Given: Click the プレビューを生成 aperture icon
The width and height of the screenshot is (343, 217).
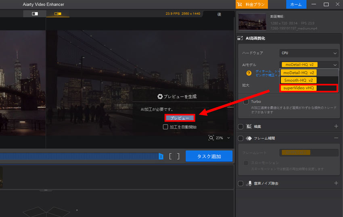Looking at the screenshot, I should point(160,96).
